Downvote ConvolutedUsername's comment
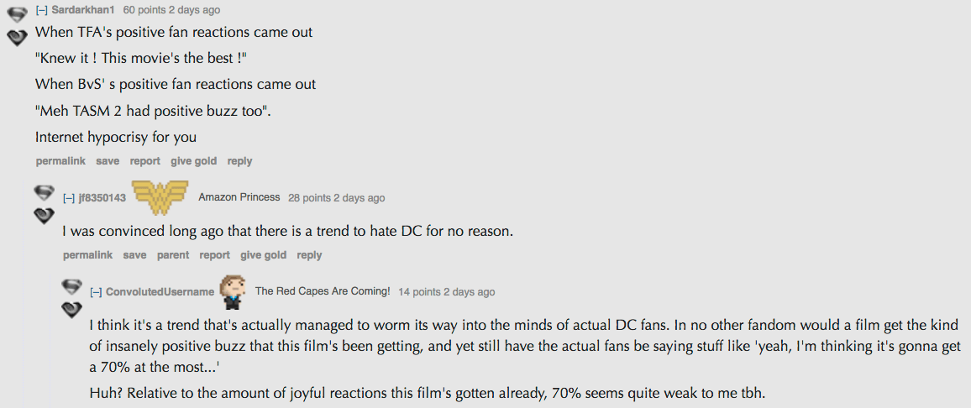The height and width of the screenshot is (408, 971). 71,311
